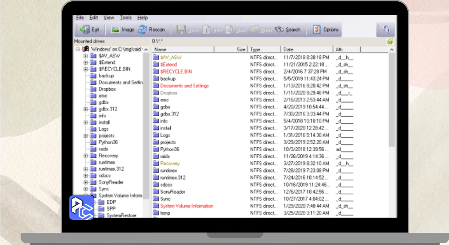
Task: Click the green icon beside path bar
Action: point(390,42)
